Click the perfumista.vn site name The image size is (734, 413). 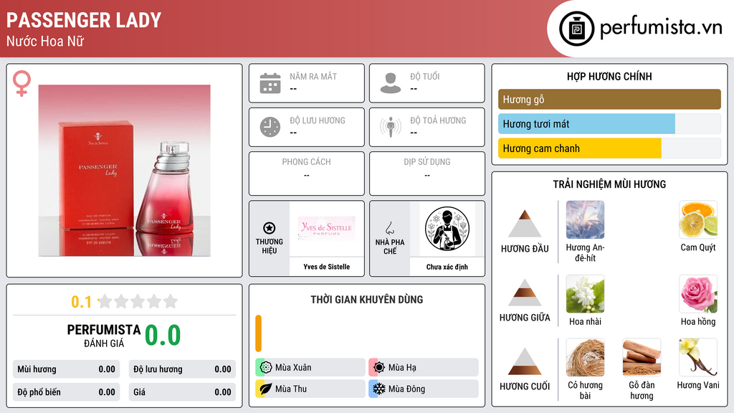661,28
